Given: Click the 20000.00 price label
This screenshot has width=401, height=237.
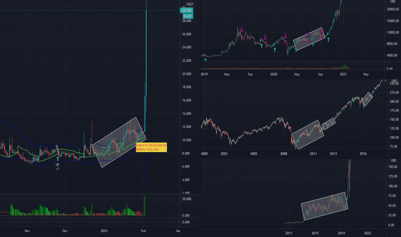Looking at the screenshot, I should point(393,9).
